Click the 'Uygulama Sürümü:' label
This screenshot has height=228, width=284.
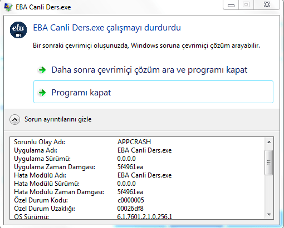42,159
